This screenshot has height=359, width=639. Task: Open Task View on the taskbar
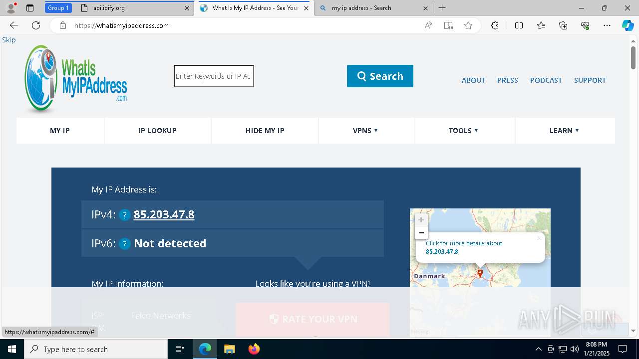pyautogui.click(x=180, y=349)
